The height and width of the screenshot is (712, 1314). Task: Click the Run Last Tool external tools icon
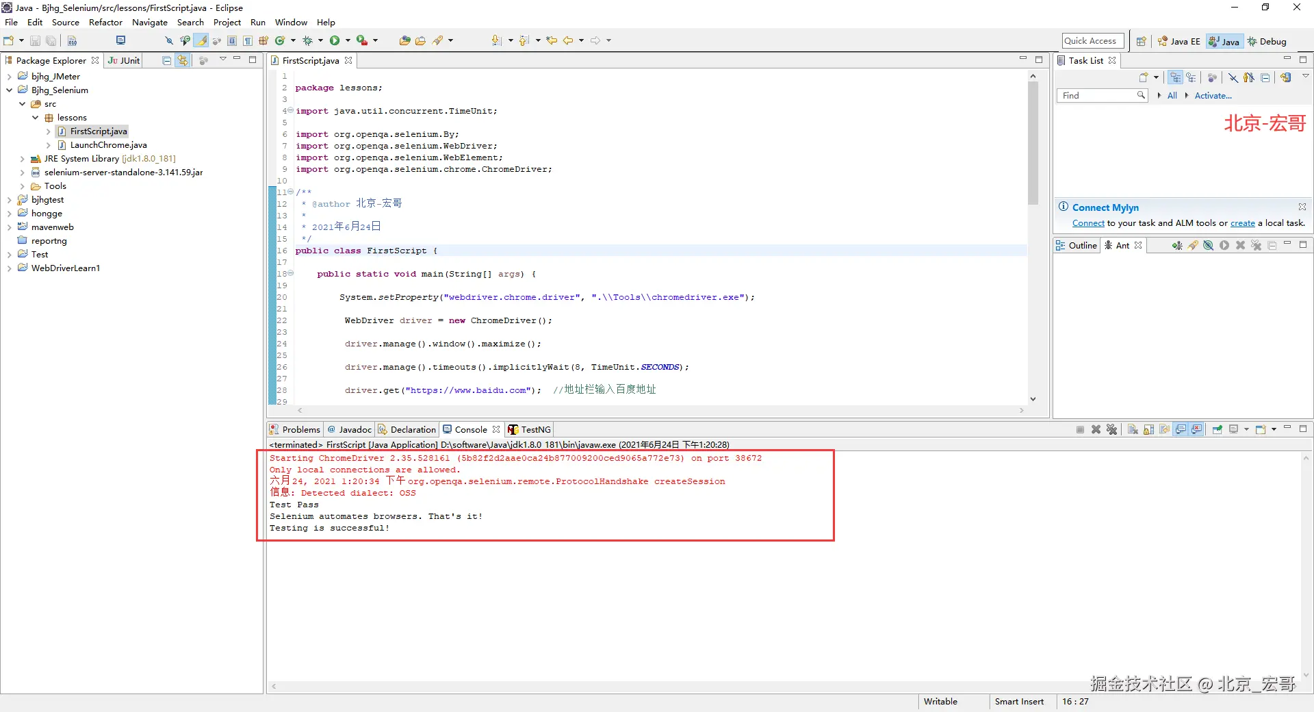click(x=362, y=41)
